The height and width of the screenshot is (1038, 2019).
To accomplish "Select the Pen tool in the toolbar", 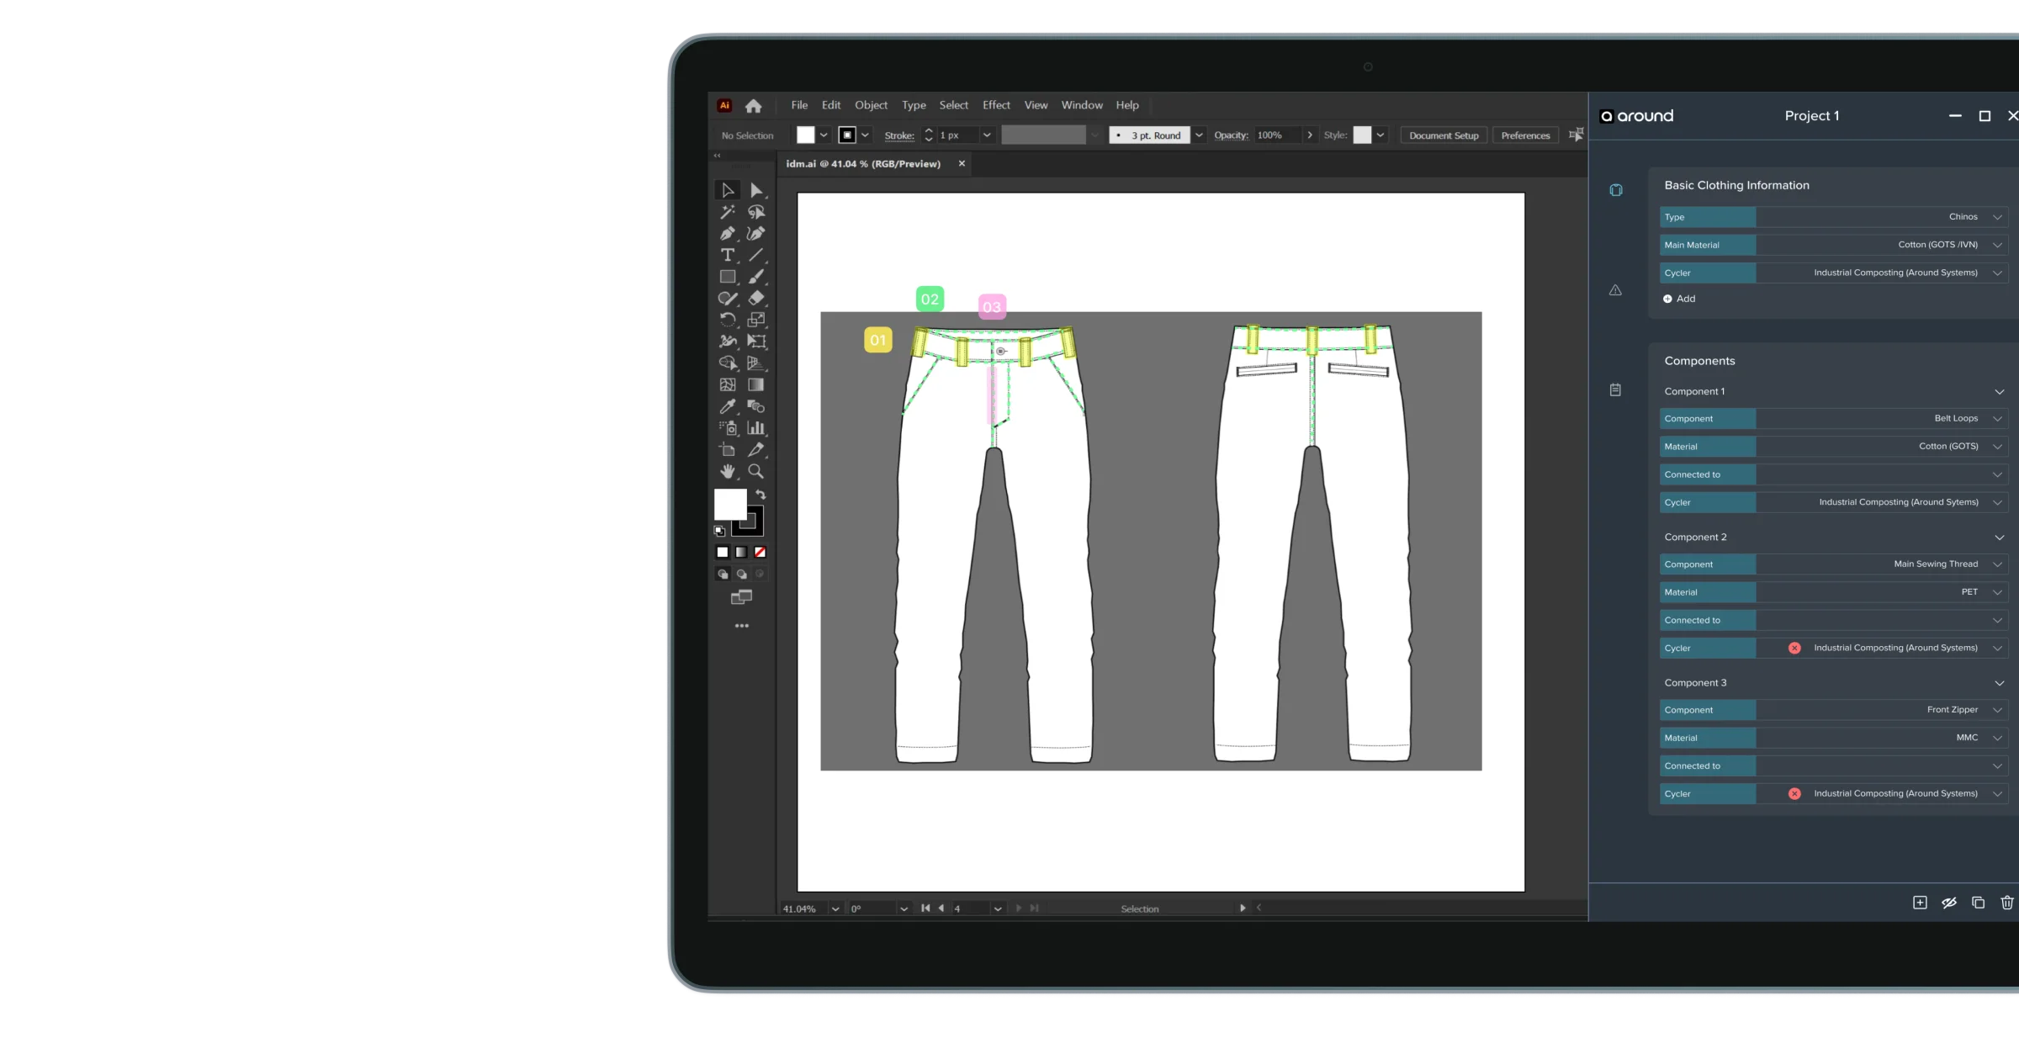I will (727, 233).
